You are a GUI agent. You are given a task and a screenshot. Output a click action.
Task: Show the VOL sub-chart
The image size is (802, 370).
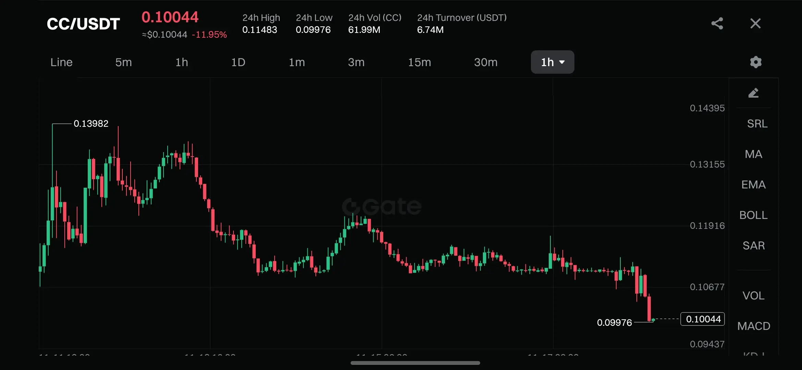pos(753,295)
